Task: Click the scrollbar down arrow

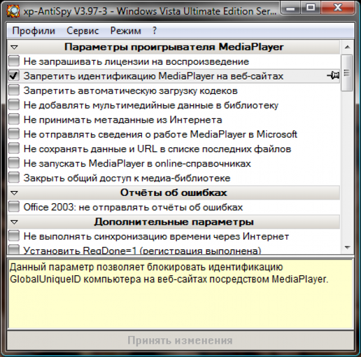Action: click(x=347, y=248)
